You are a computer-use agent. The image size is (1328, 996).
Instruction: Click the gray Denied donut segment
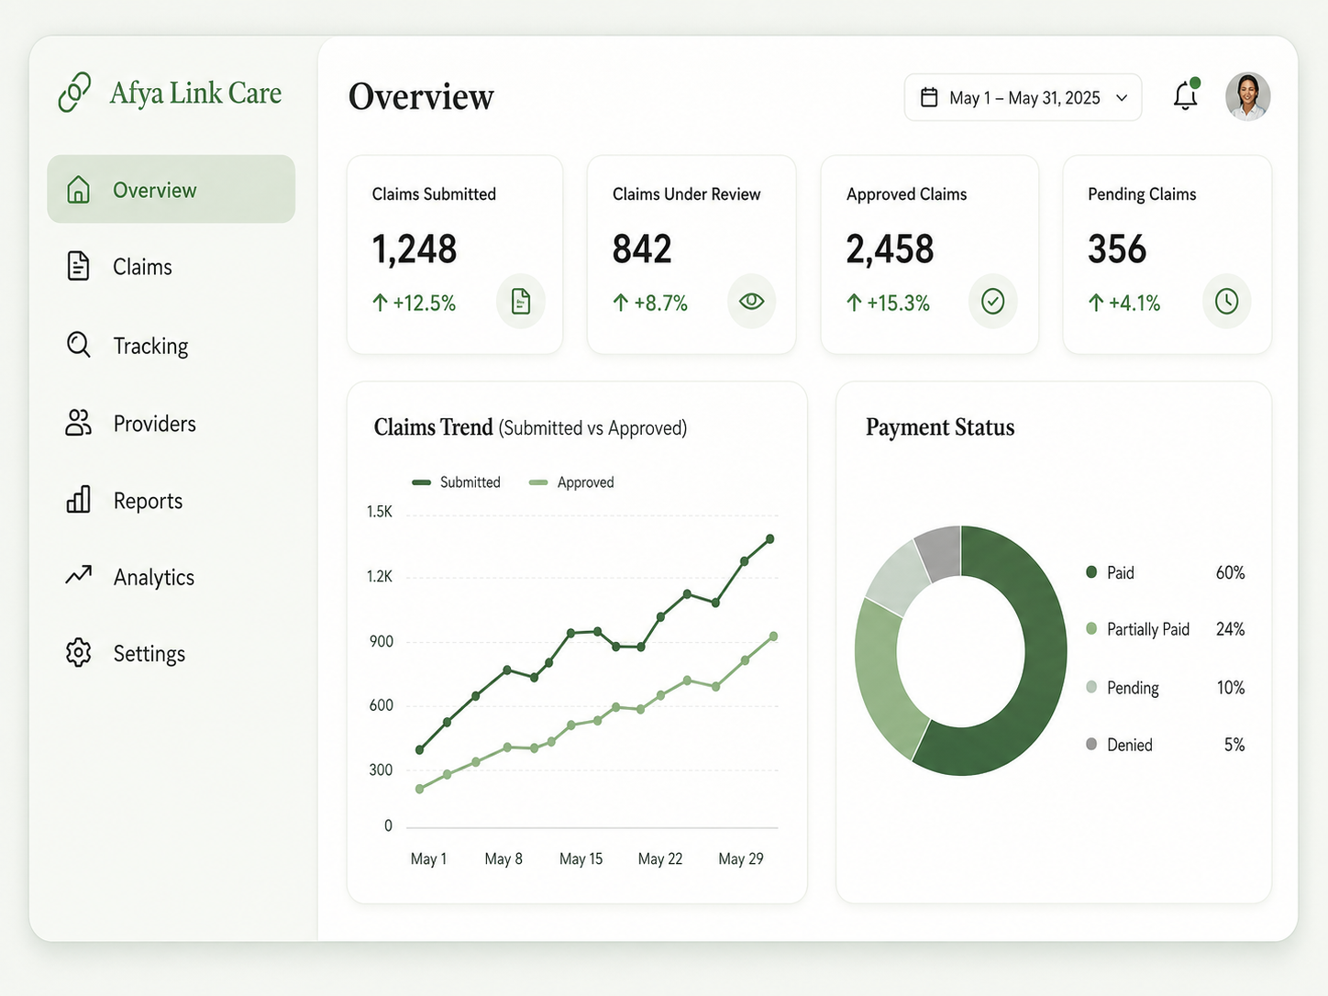click(x=940, y=551)
